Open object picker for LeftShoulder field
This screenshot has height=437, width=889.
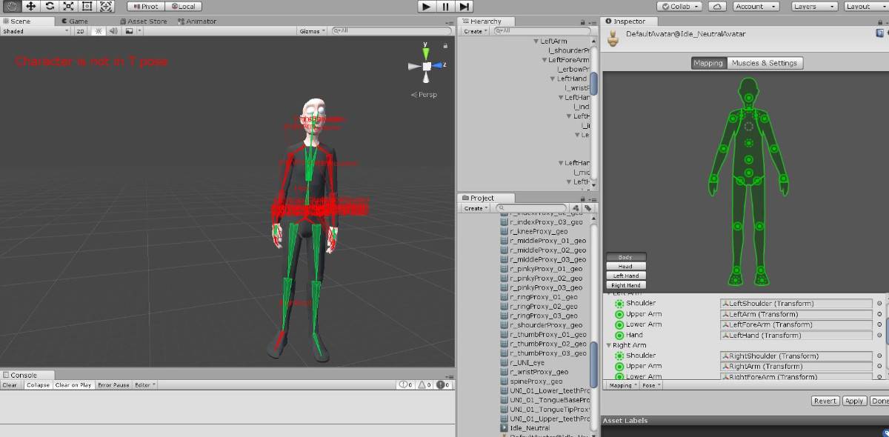click(x=879, y=304)
